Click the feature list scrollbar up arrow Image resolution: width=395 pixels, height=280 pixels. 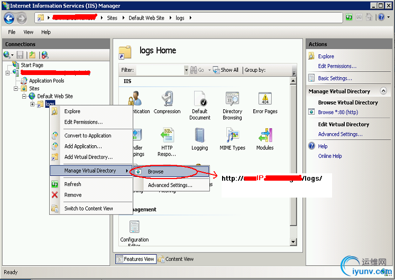[x=293, y=81]
